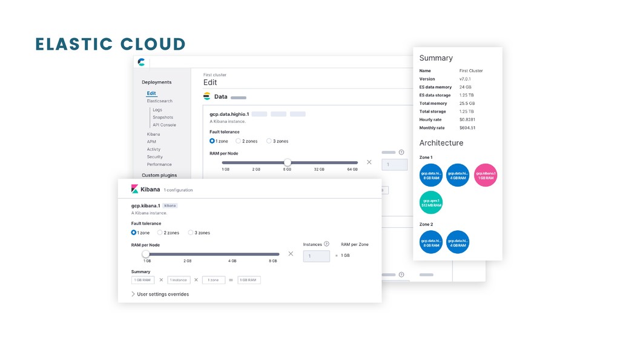Click the small kibana badge next to gcp.kibana.1
The image size is (620, 349).
click(170, 205)
